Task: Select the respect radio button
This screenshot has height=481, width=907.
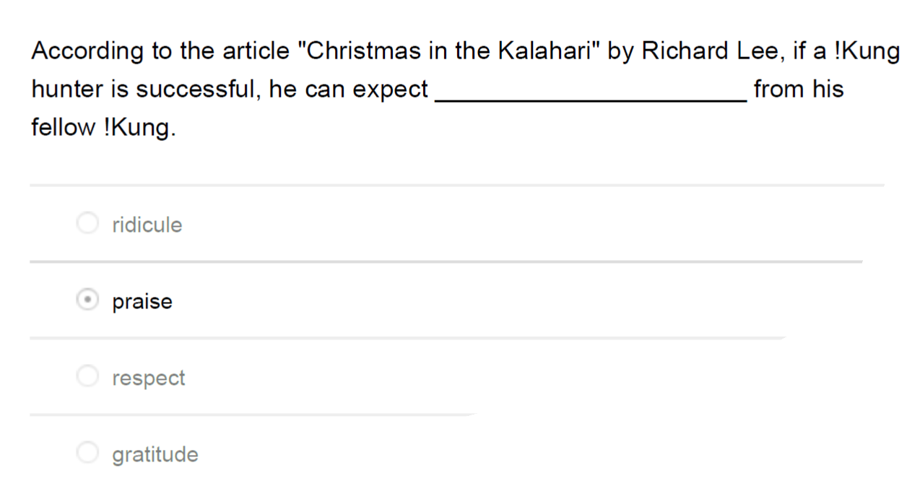Action: pyautogui.click(x=87, y=376)
